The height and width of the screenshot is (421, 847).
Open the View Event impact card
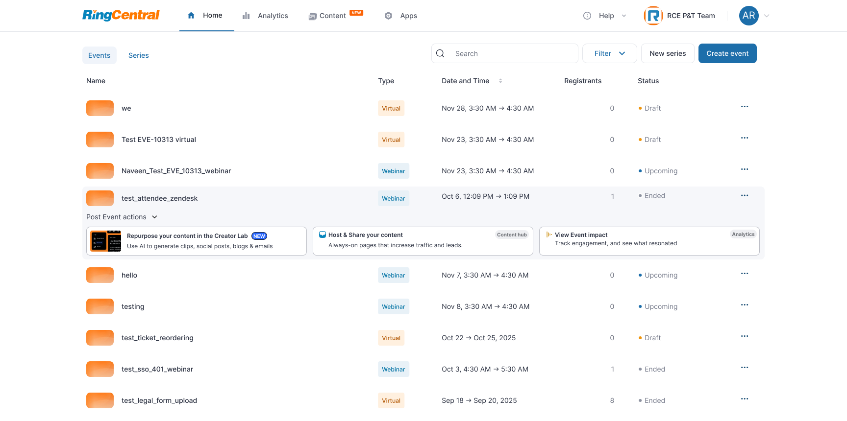coord(649,241)
